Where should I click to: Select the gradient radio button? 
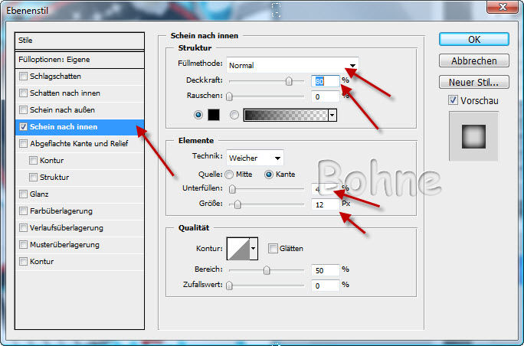234,116
